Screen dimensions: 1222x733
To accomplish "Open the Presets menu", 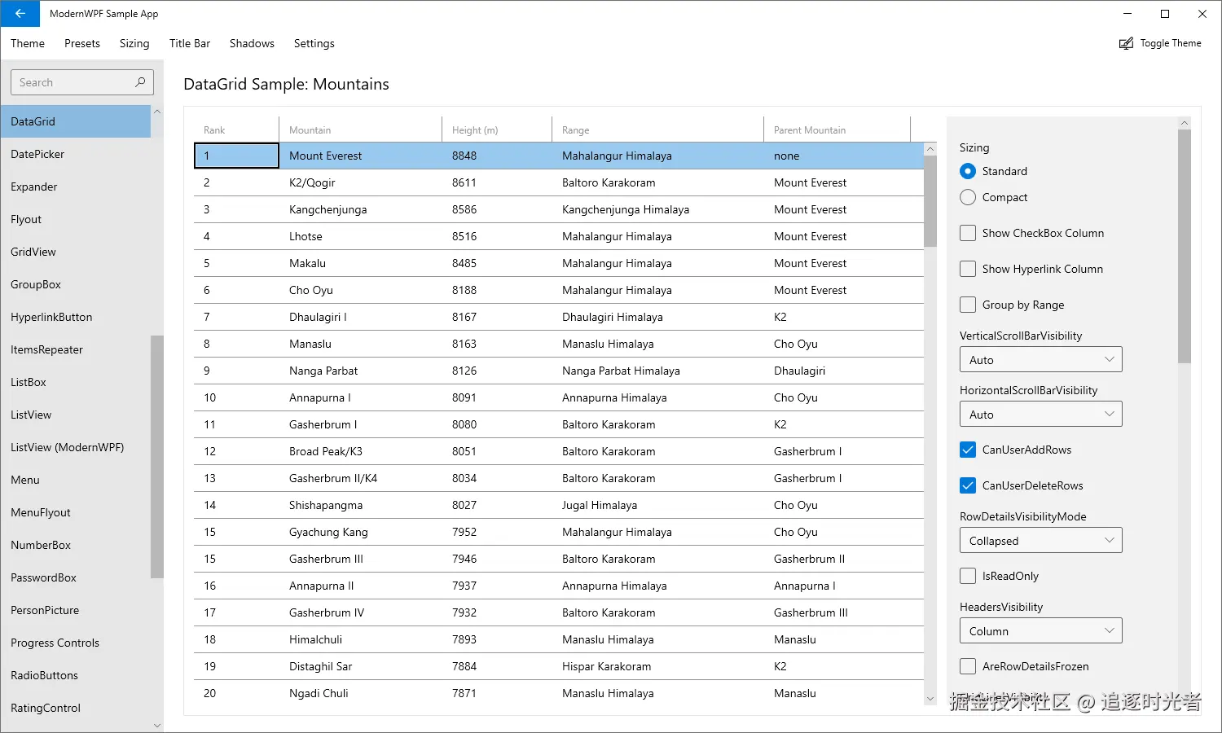I will click(x=82, y=43).
